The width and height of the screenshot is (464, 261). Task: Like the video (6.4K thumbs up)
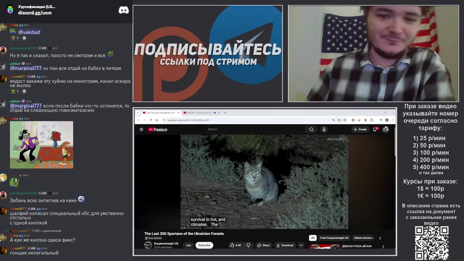[236, 245]
